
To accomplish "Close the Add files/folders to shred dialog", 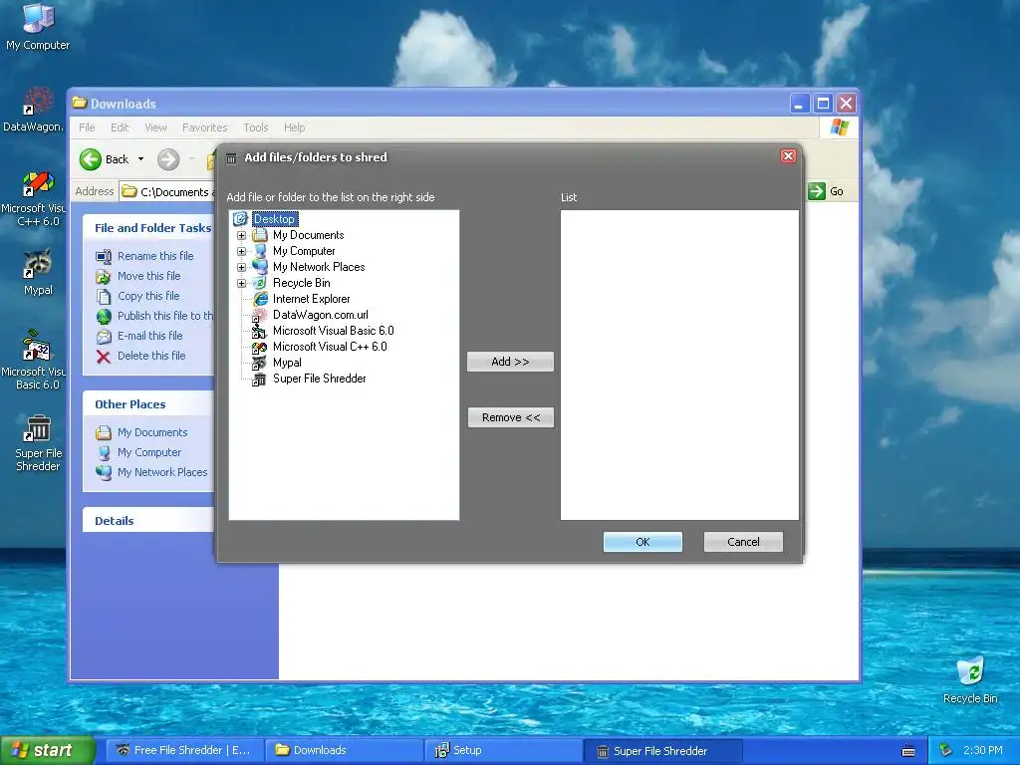I will tap(788, 156).
